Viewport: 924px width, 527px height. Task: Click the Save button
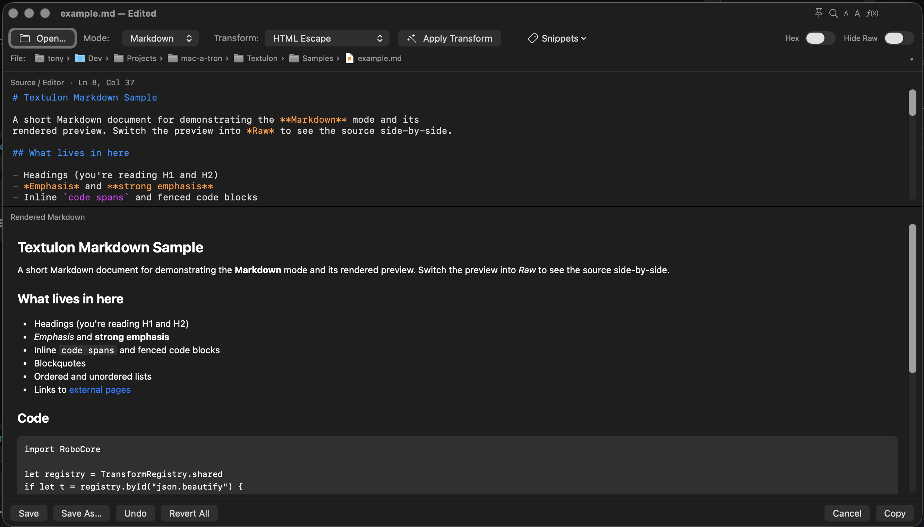(x=28, y=513)
